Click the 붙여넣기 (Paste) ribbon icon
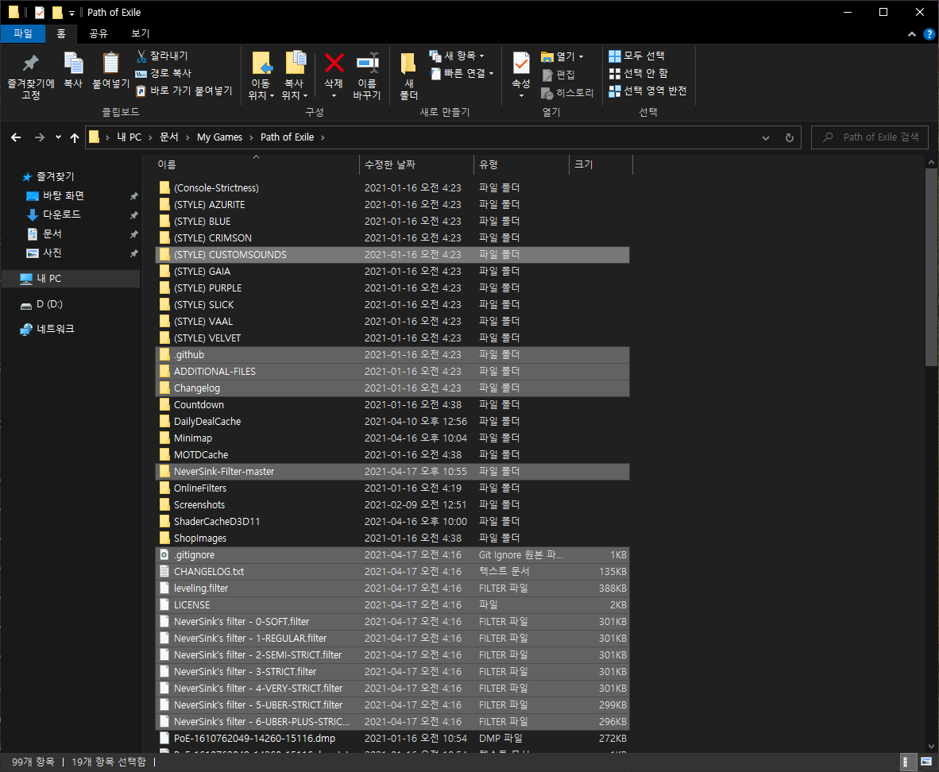The width and height of the screenshot is (939, 772). point(110,71)
